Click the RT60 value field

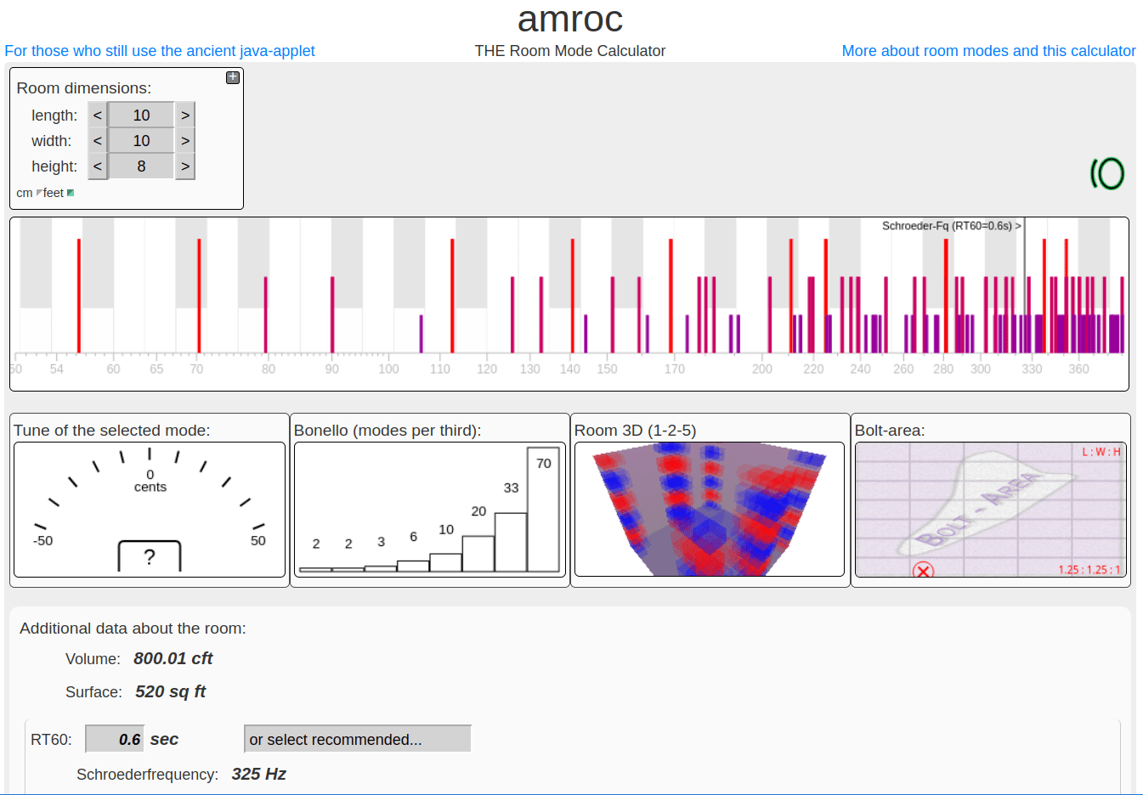115,739
